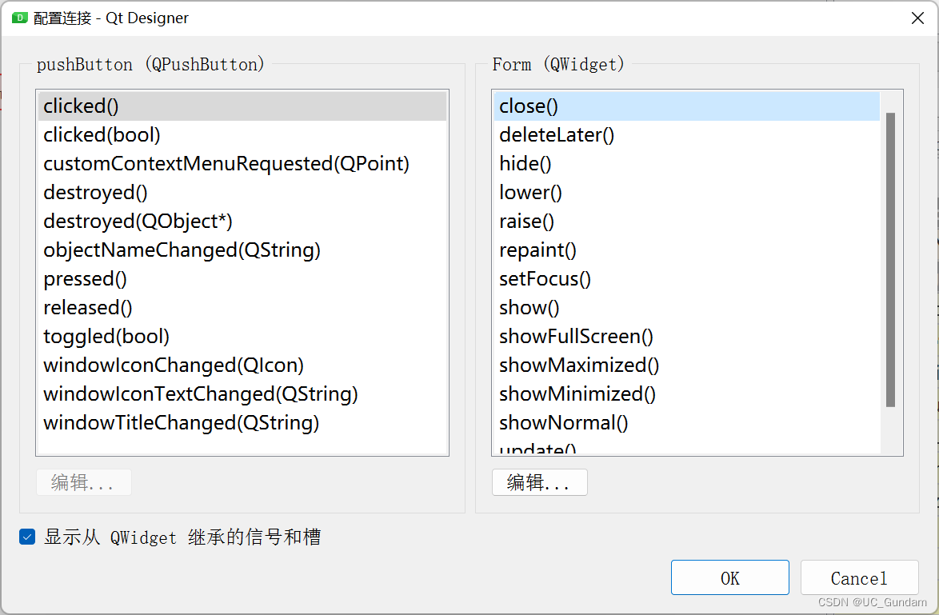Select the raise() slot
939x615 pixels.
pos(687,221)
